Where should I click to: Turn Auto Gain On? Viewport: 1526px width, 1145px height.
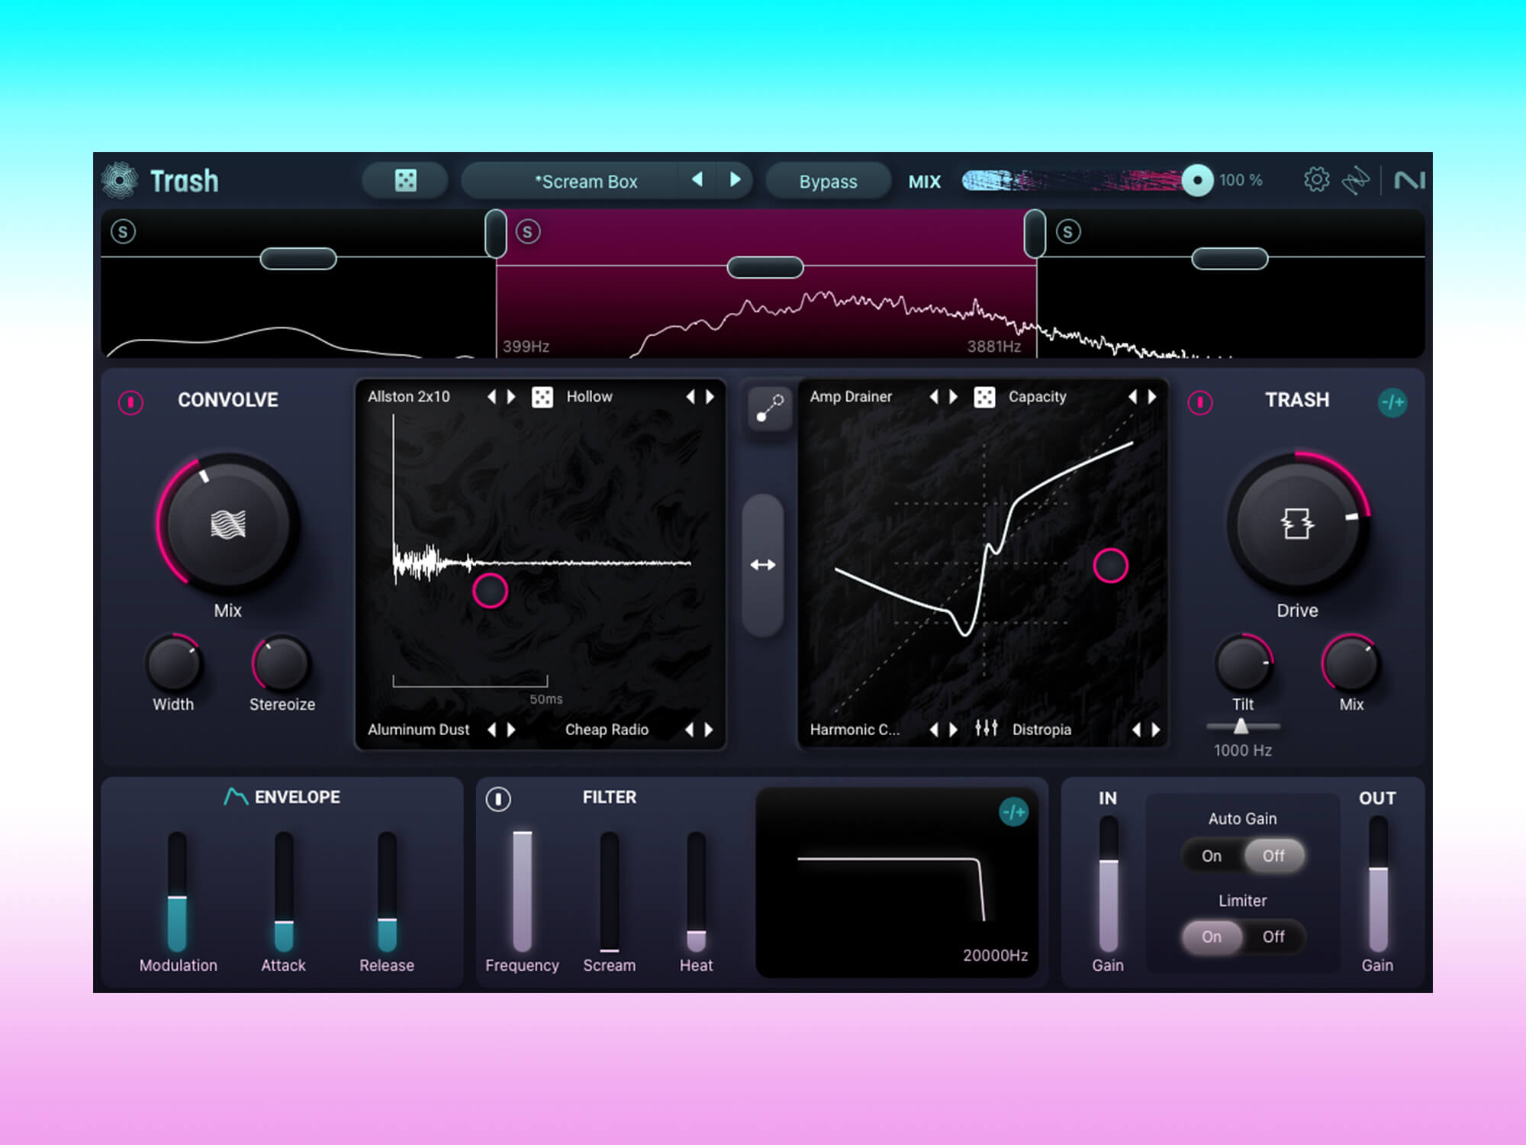[x=1212, y=856]
